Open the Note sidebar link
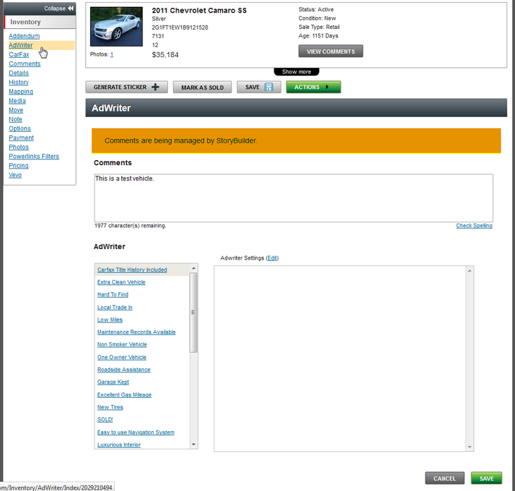 (x=16, y=119)
